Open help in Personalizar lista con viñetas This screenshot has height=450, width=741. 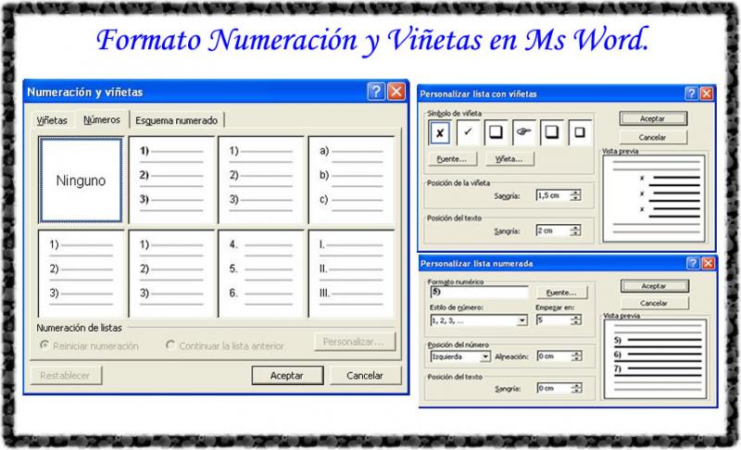tap(691, 94)
